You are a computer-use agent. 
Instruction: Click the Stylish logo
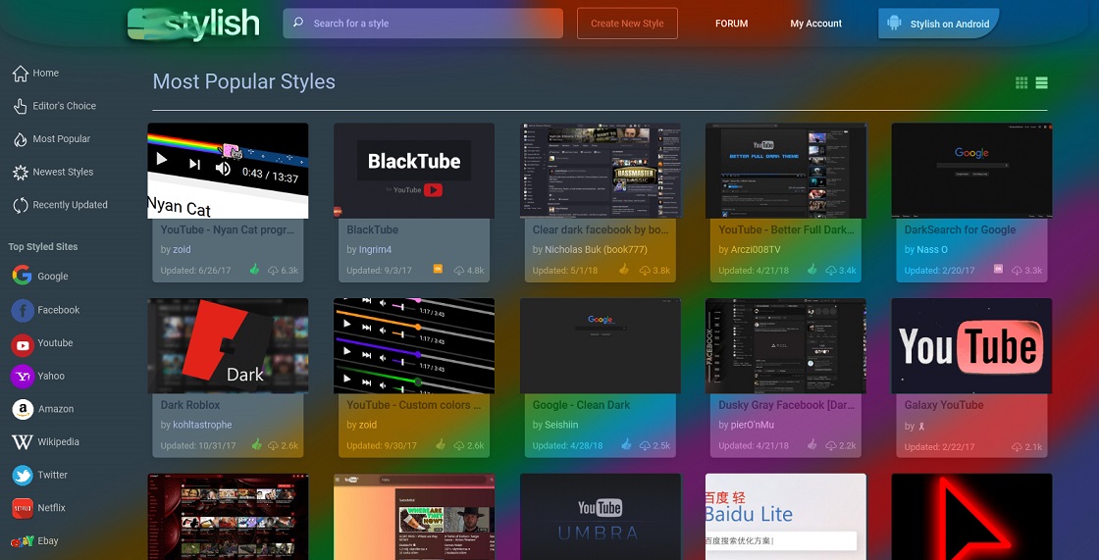pyautogui.click(x=193, y=24)
